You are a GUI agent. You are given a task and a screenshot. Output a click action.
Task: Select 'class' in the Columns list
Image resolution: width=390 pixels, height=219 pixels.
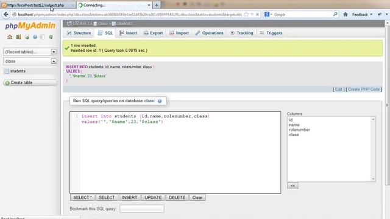(x=294, y=134)
